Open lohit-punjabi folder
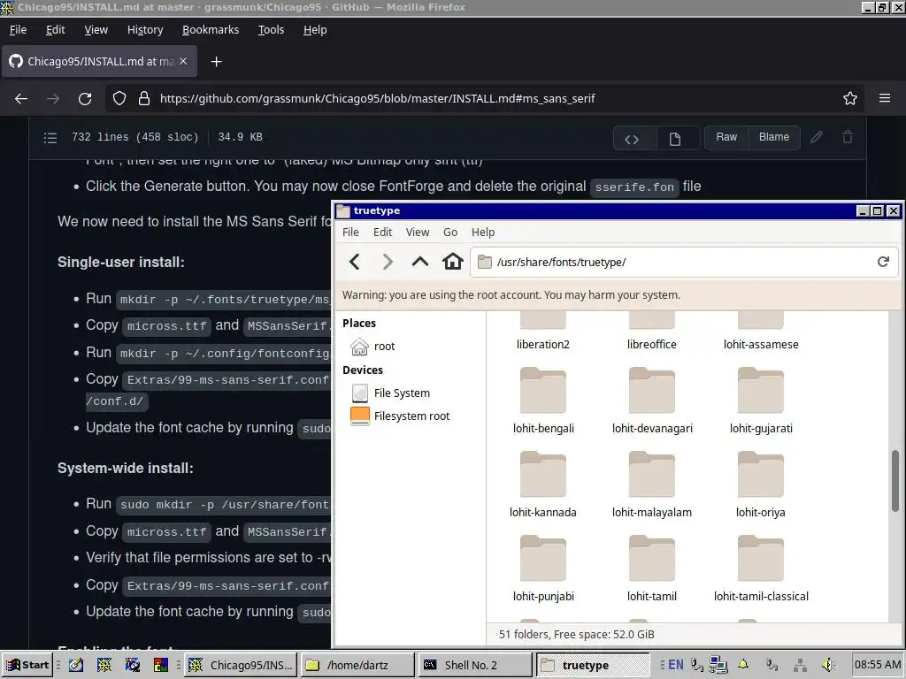The width and height of the screenshot is (906, 679). (x=543, y=568)
